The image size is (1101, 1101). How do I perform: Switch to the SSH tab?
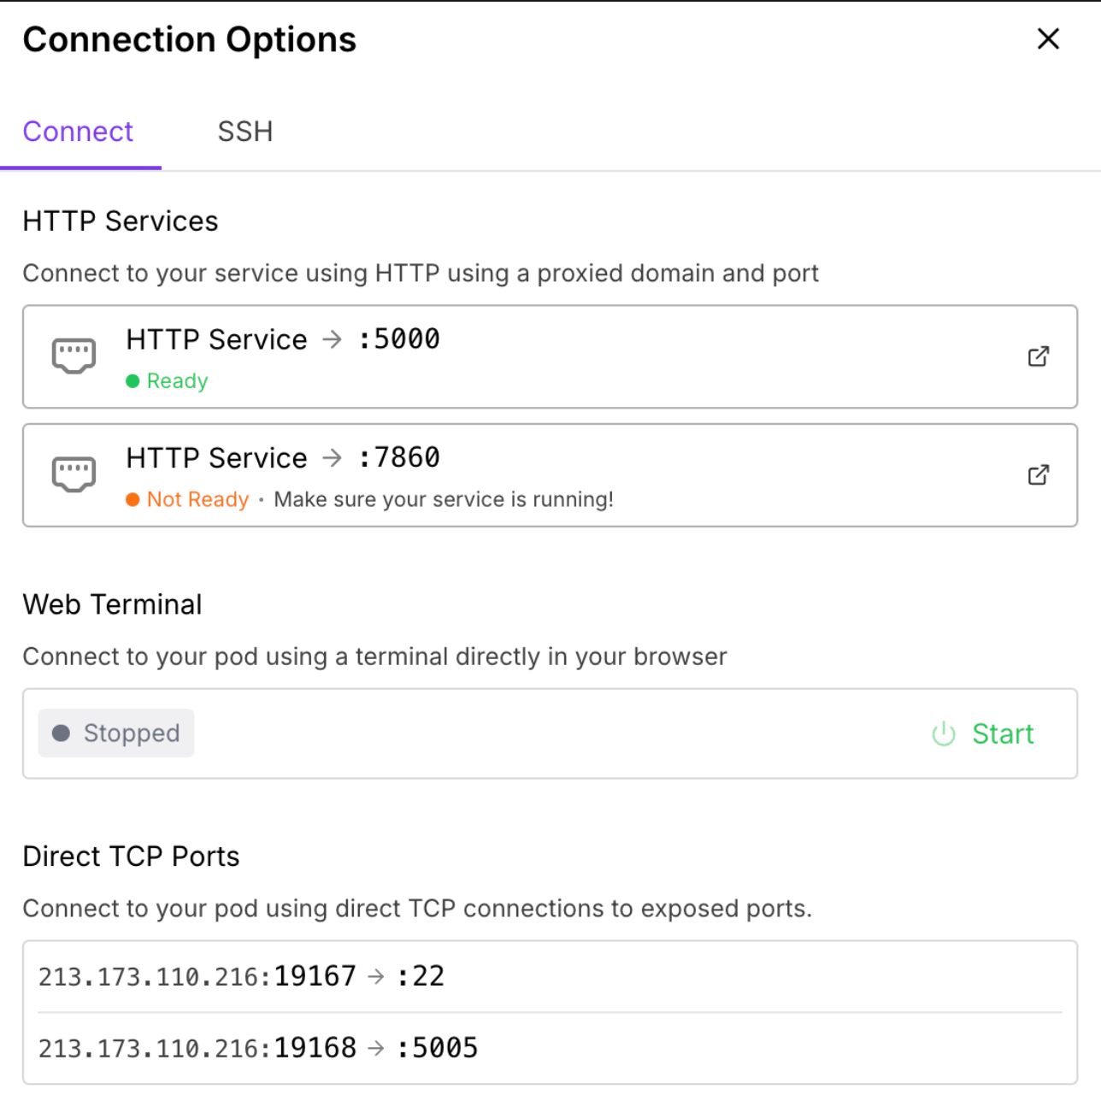(244, 132)
